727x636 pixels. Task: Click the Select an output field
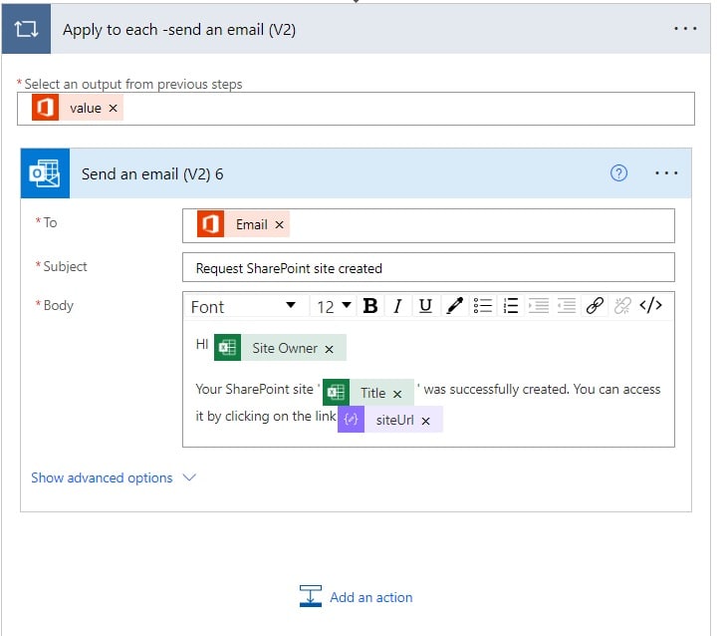[356, 109]
